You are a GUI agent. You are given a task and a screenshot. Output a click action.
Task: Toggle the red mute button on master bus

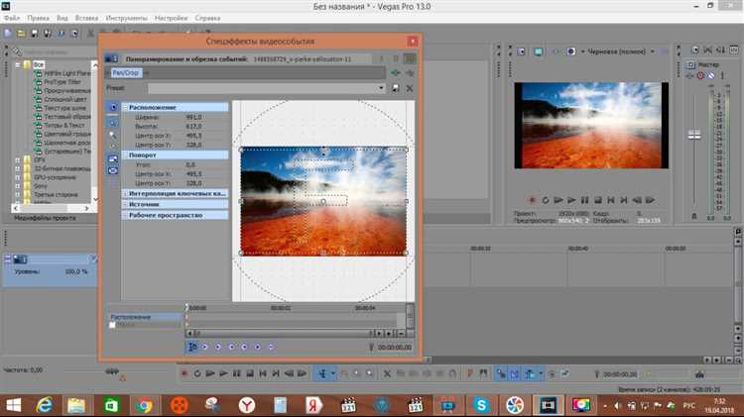coord(700,76)
